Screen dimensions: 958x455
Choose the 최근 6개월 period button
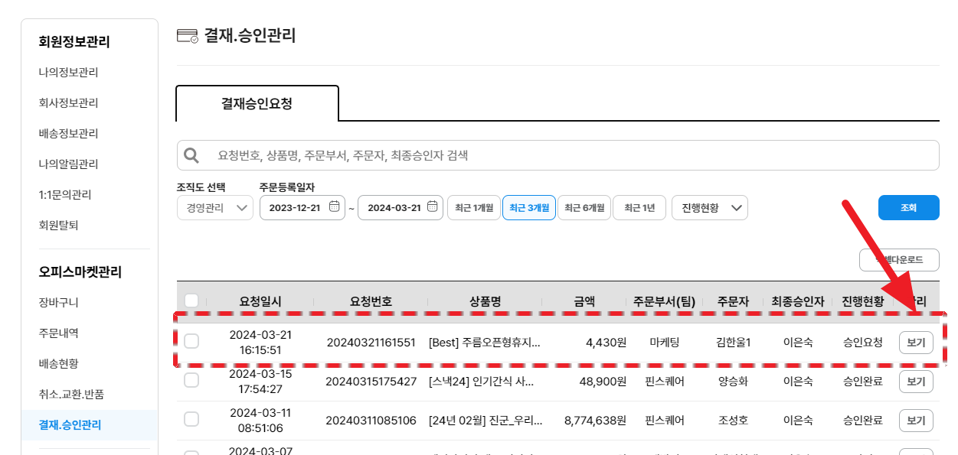pyautogui.click(x=584, y=208)
